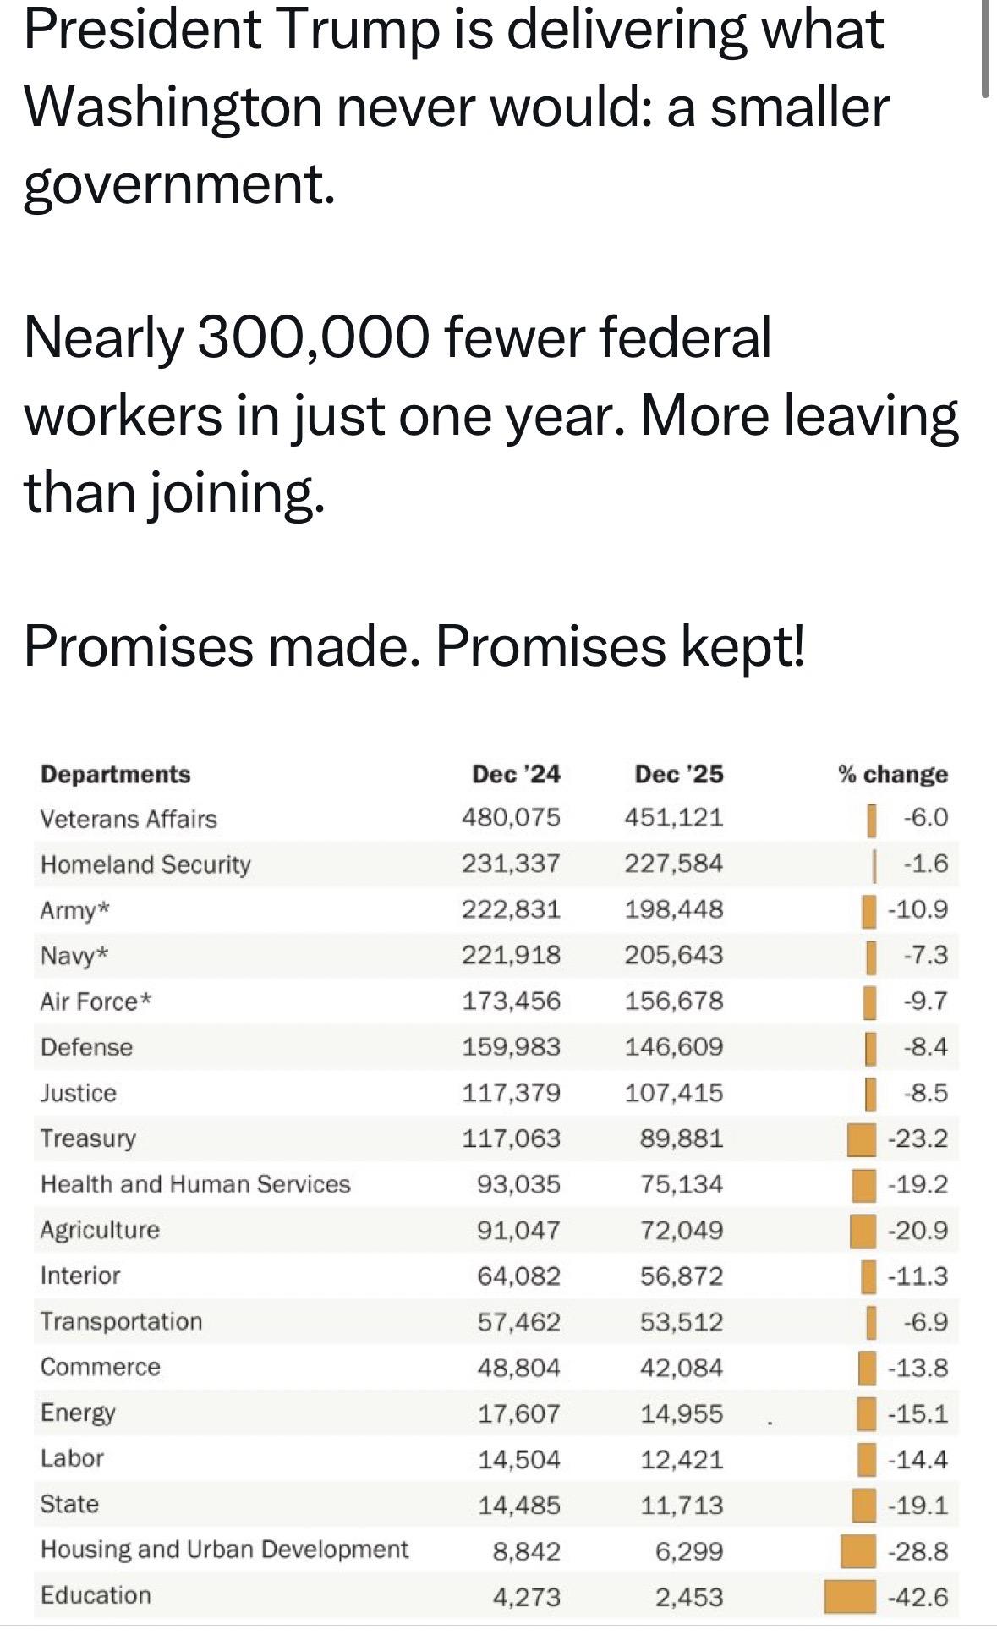Click the Health and Human Services label
Viewport: 997px width, 1646px height.
tap(195, 1184)
